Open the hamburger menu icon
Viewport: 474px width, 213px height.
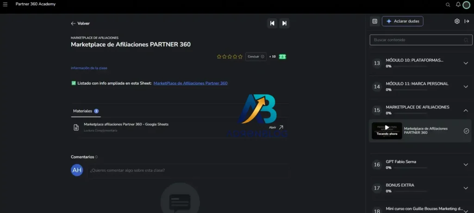[x=5, y=4]
